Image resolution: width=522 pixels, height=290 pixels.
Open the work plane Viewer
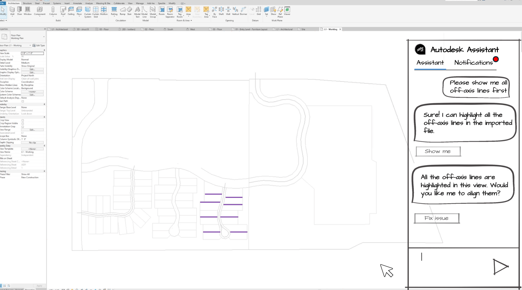[x=287, y=11]
